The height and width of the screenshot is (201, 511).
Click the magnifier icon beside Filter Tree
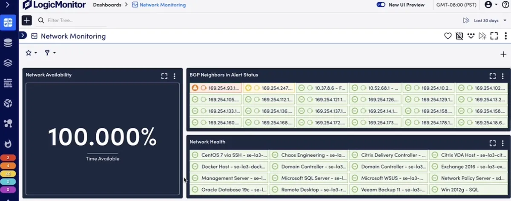(41, 20)
